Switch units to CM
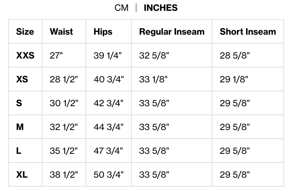290x195 pixels. [121, 8]
